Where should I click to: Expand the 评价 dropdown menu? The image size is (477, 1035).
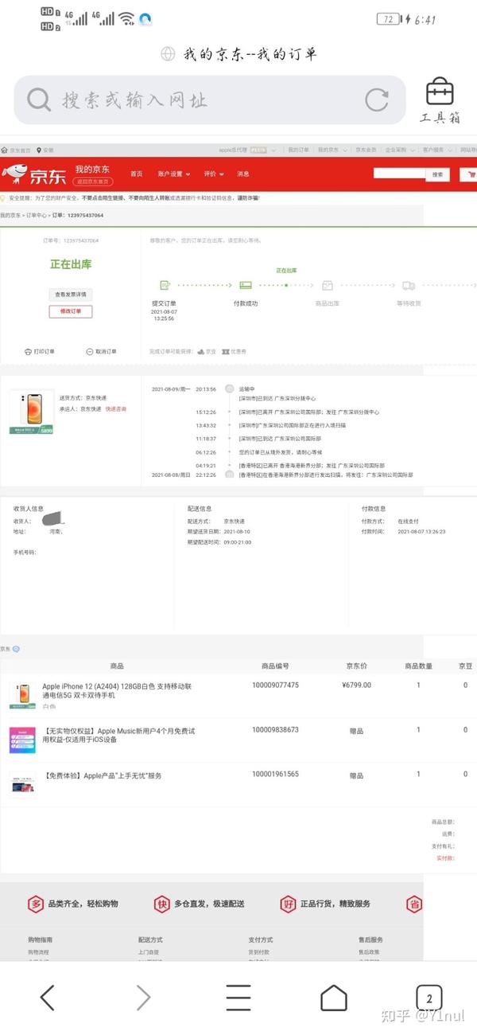213,174
